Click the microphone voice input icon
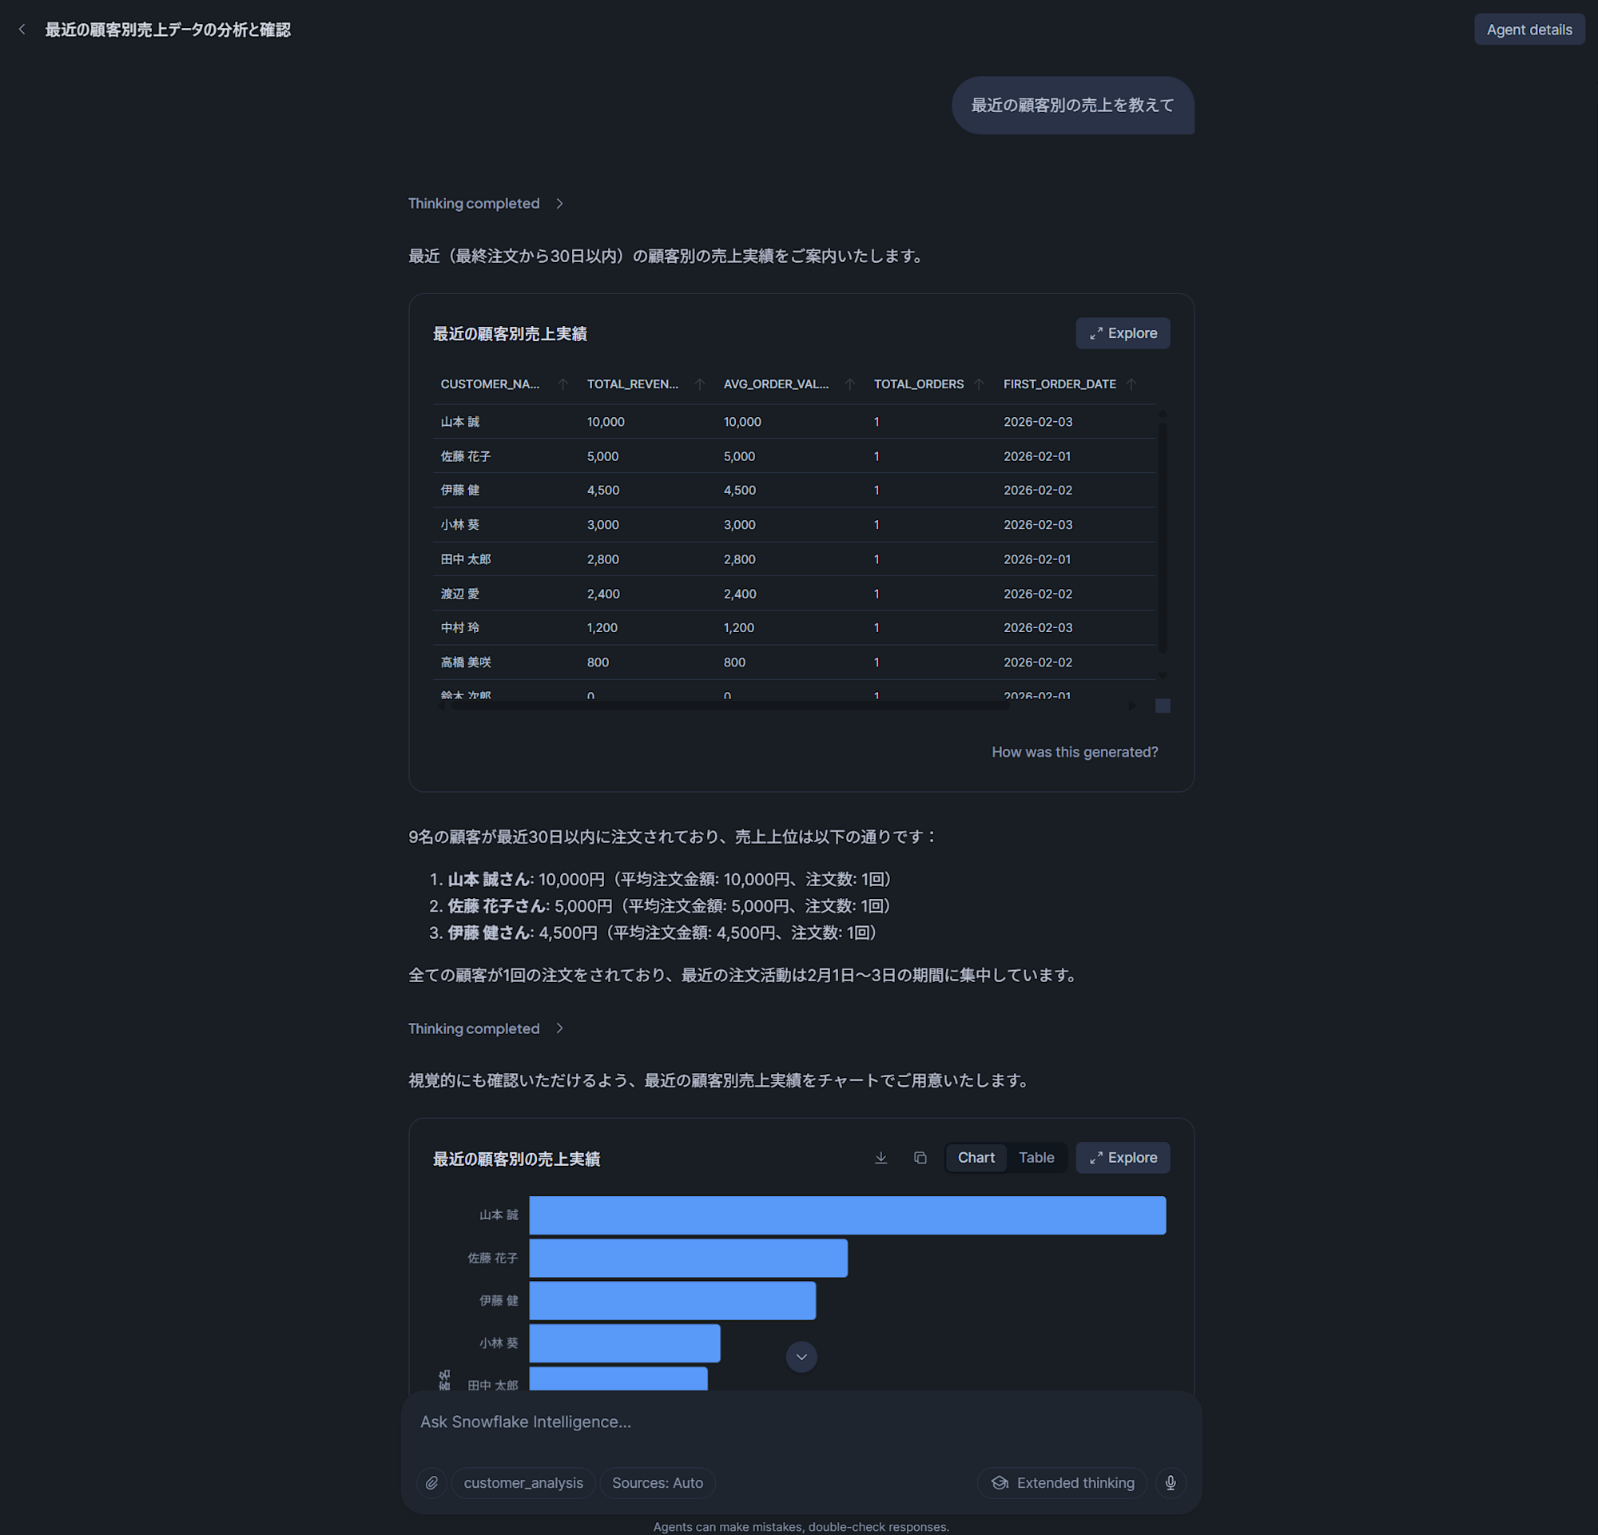The width and height of the screenshot is (1598, 1535). (1170, 1483)
